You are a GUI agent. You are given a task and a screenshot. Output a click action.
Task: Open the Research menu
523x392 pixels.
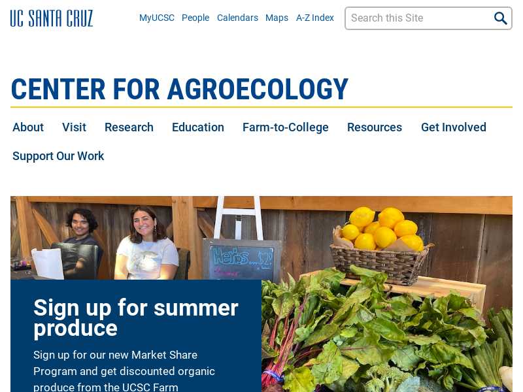click(129, 127)
